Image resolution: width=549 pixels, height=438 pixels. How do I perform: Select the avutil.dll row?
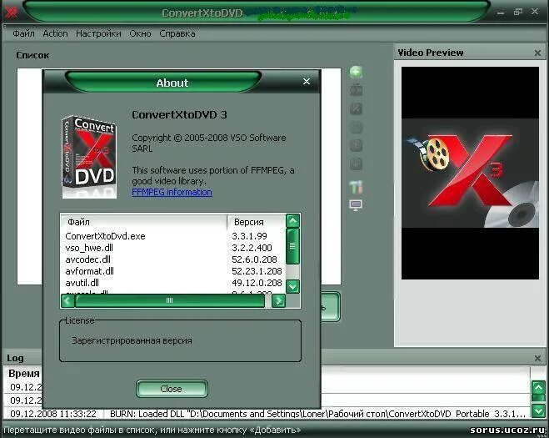click(x=173, y=283)
